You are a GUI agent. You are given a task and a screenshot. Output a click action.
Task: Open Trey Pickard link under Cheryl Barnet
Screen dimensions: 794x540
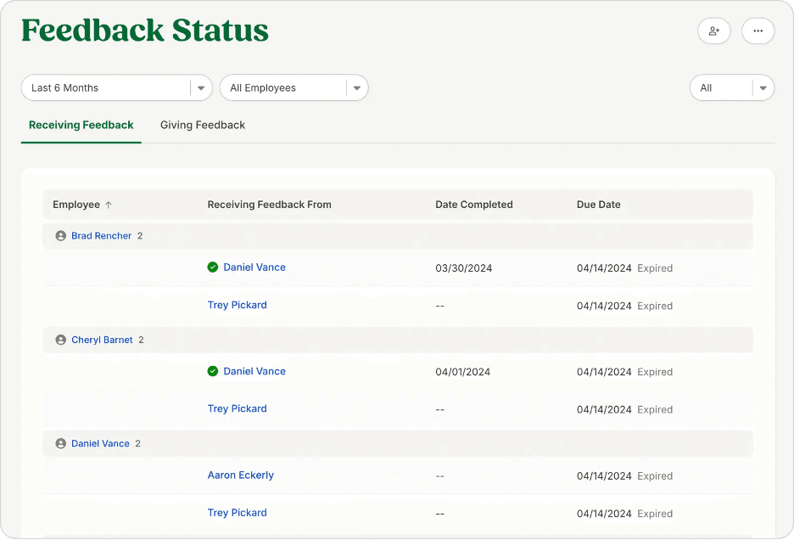237,408
